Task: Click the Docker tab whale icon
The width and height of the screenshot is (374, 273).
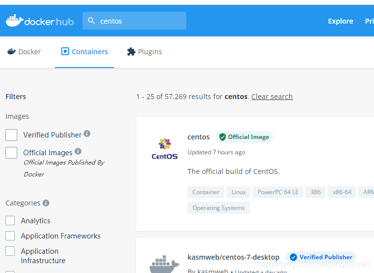Action: (x=11, y=51)
